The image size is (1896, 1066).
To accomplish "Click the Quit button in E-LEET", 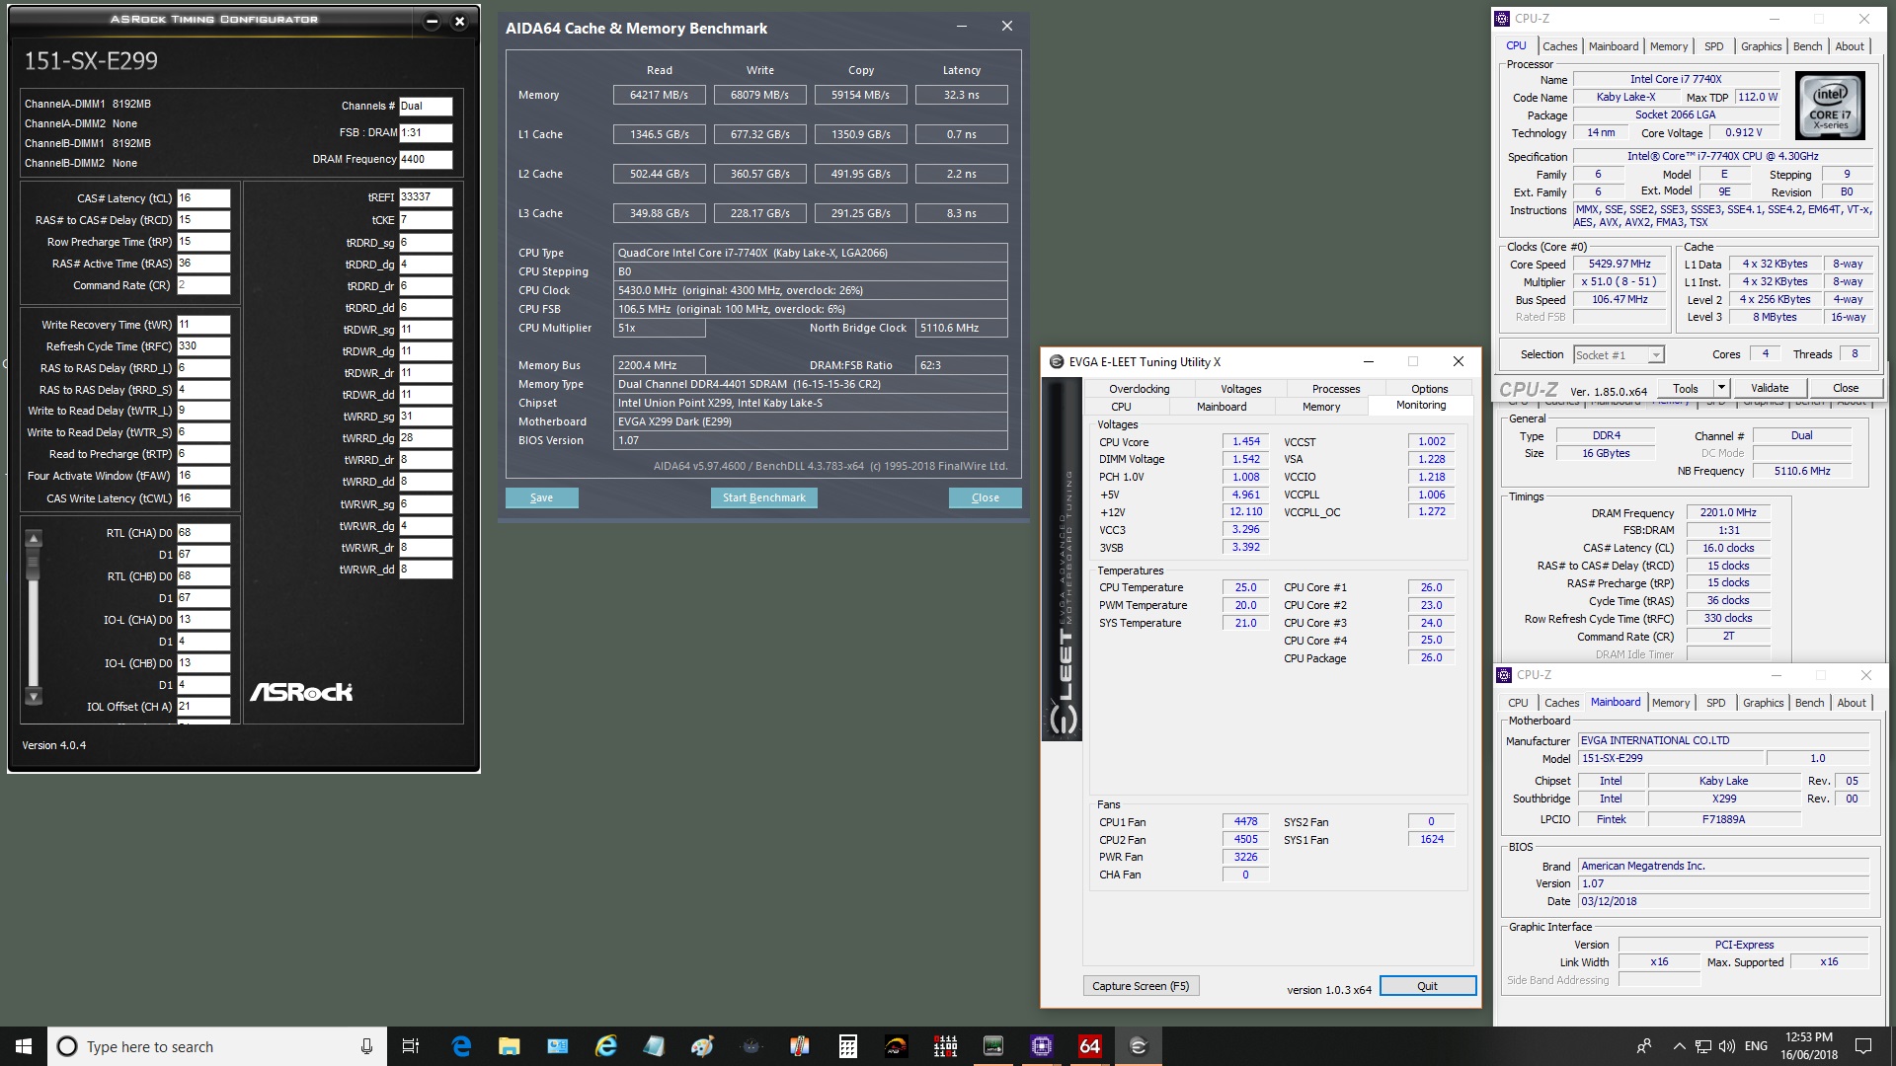I will (1427, 986).
